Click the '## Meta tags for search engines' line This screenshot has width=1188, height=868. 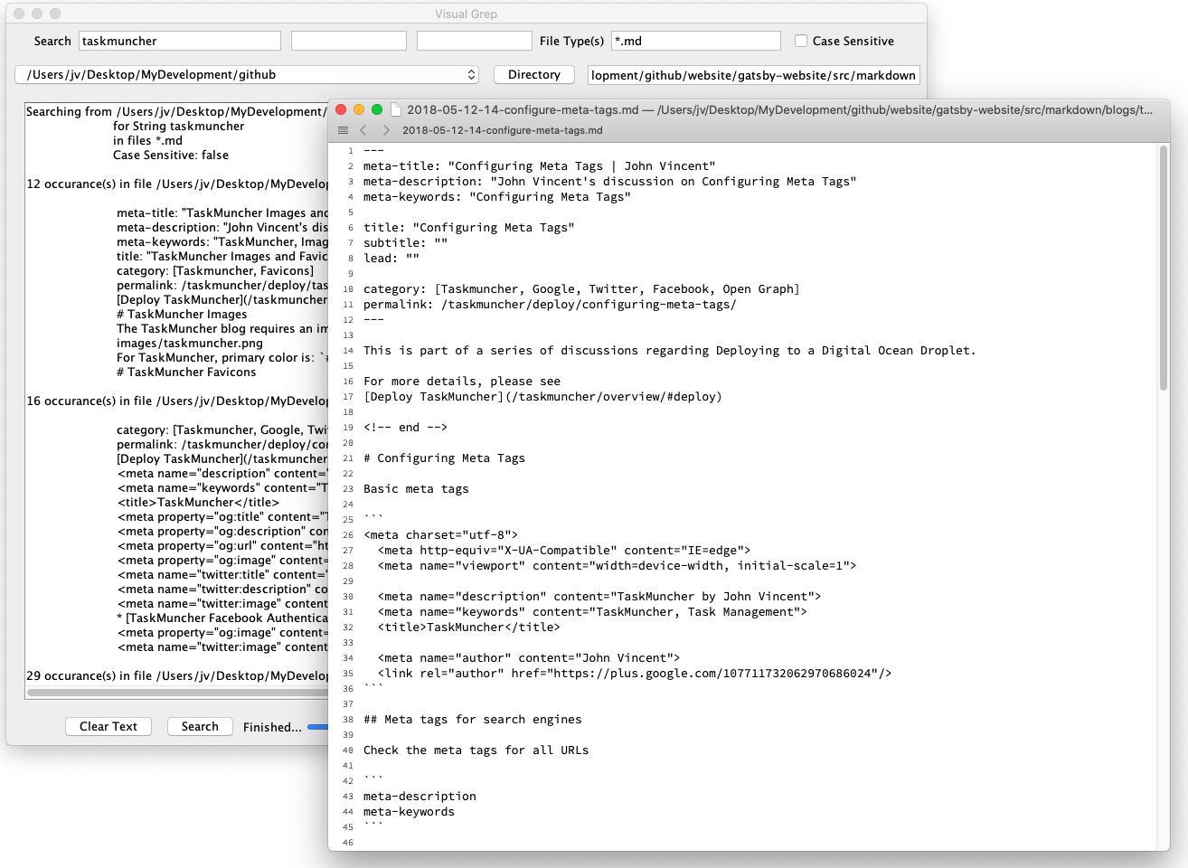(x=473, y=720)
